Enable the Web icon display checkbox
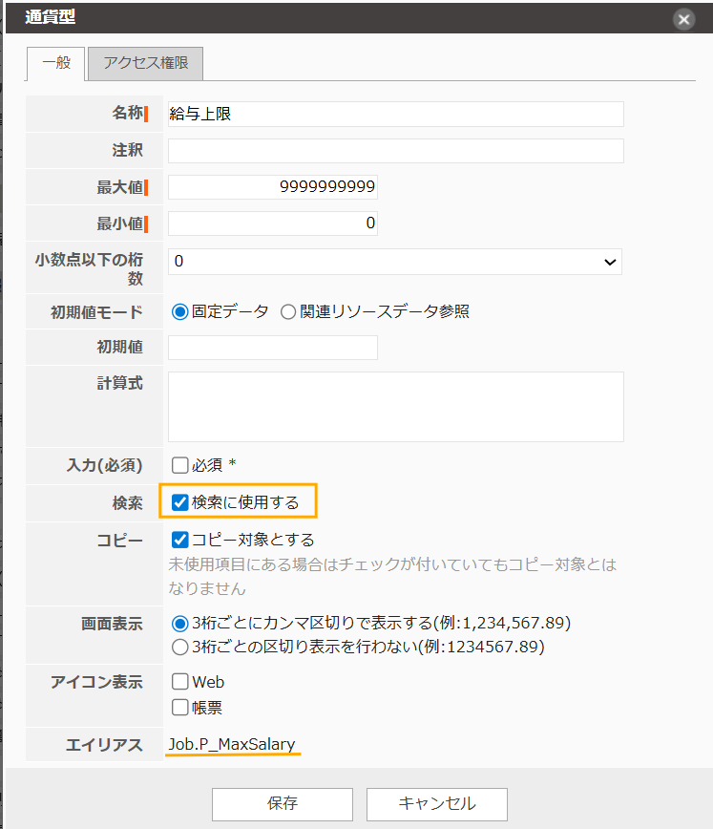The image size is (713, 829). [x=179, y=683]
